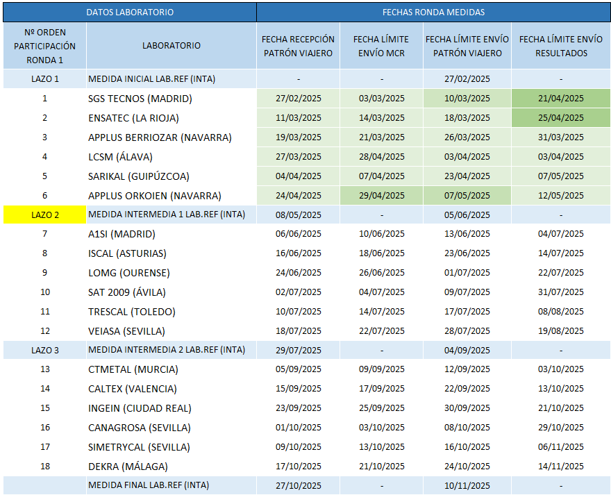
Task: Select the LCSM (ÁLAVA) laboratory cell
Action: coord(171,157)
